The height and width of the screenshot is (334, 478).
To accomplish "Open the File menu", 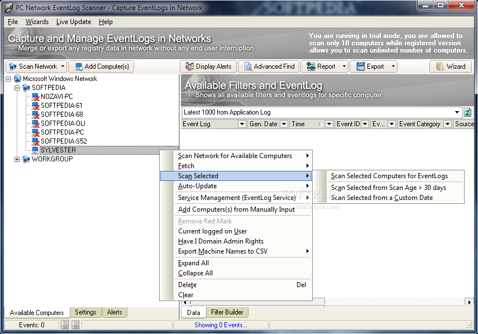I will tap(13, 22).
